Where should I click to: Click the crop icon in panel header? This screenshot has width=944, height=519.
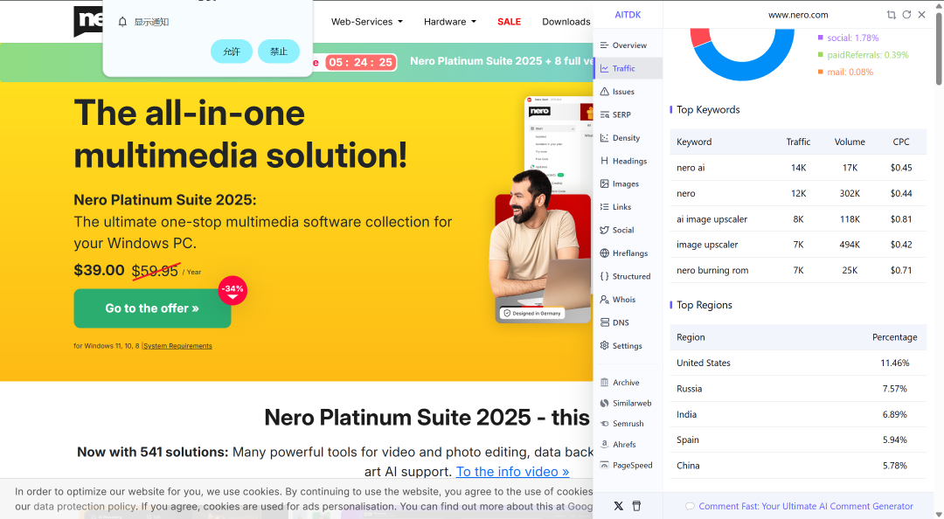click(891, 15)
